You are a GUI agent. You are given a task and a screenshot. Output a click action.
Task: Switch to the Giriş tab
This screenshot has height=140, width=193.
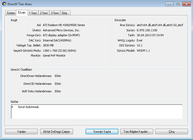65,13
